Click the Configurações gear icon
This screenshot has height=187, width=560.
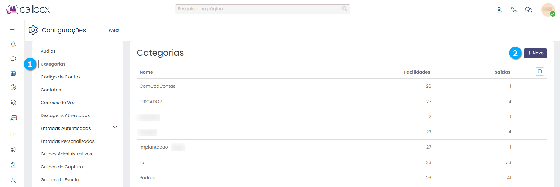point(33,30)
